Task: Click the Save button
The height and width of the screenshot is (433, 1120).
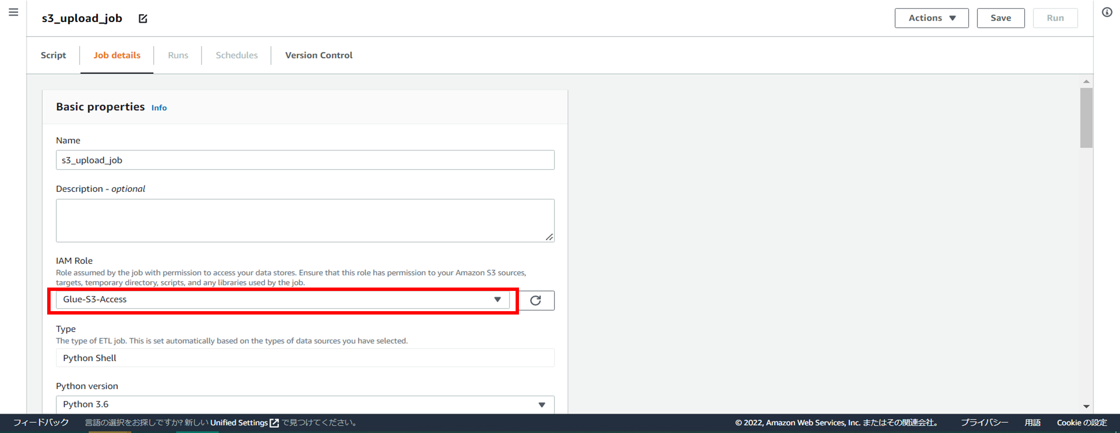Action: pos(1000,18)
